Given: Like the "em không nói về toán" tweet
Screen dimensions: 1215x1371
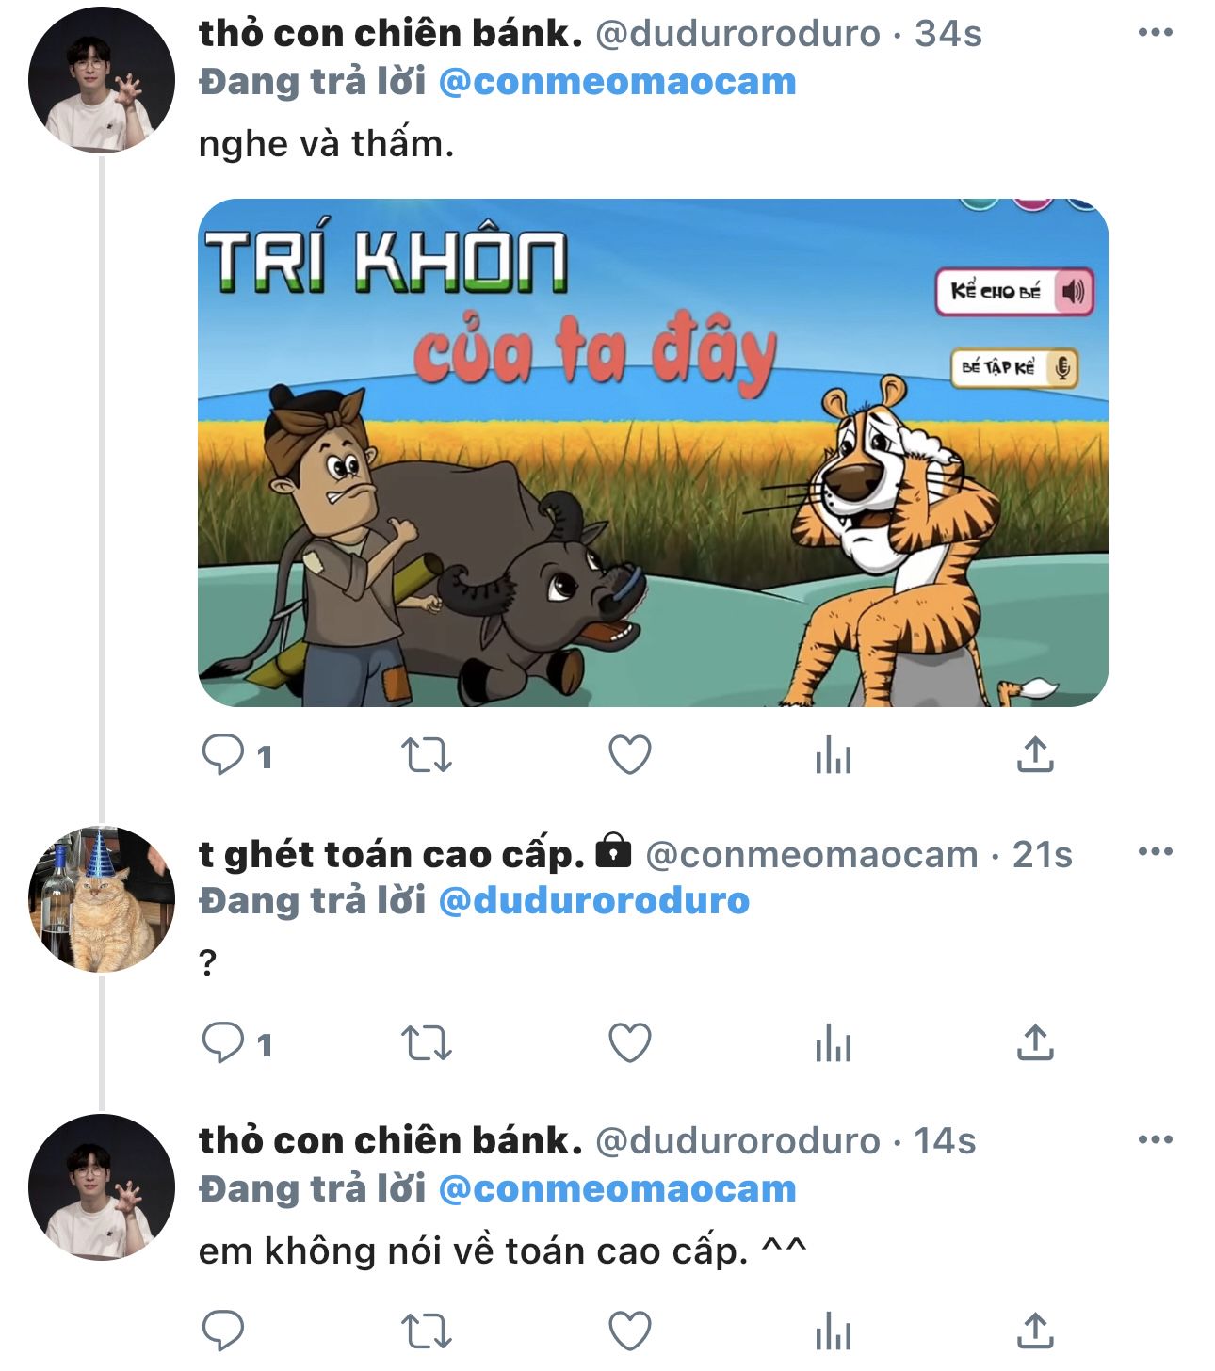Looking at the screenshot, I should tap(630, 1331).
